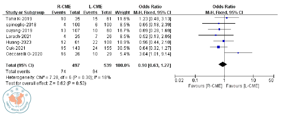Click the ouyang-2019 blue square marker
The height and width of the screenshot is (116, 281).
[x=219, y=29]
